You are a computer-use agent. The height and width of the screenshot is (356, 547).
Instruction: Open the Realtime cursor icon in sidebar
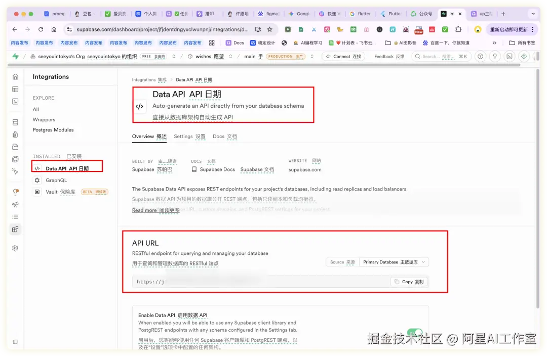tap(15, 171)
